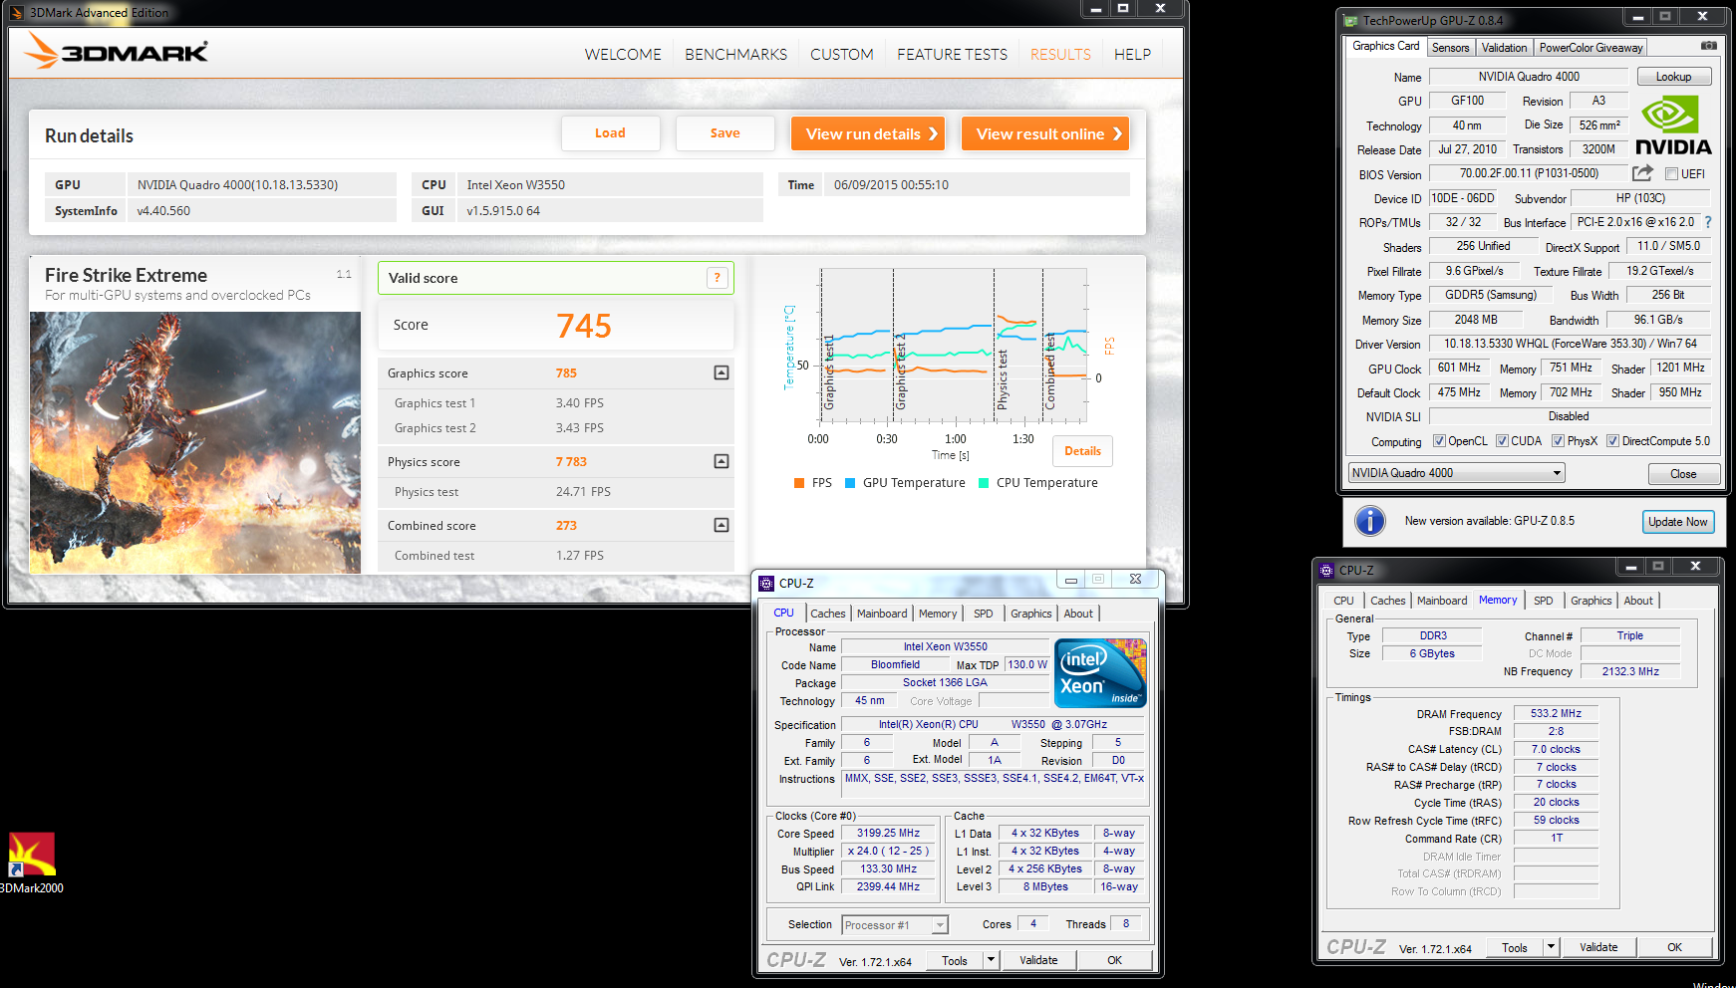Open the Tools dropdown arrow in front CPU-Z
This screenshot has width=1736, height=988.
990,960
